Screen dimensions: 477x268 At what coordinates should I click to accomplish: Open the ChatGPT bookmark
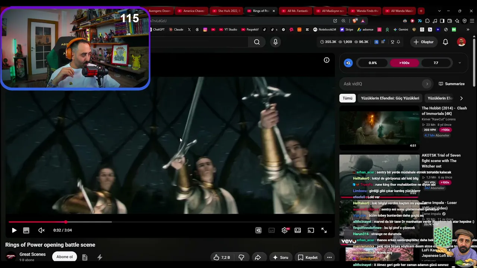[157, 29]
